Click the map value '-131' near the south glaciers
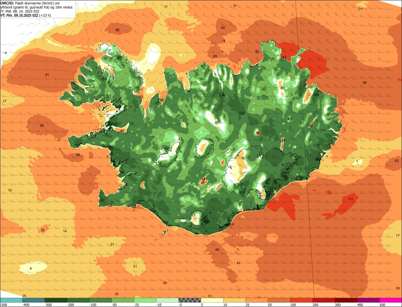The width and height of the screenshot is (402, 307). [x=241, y=192]
